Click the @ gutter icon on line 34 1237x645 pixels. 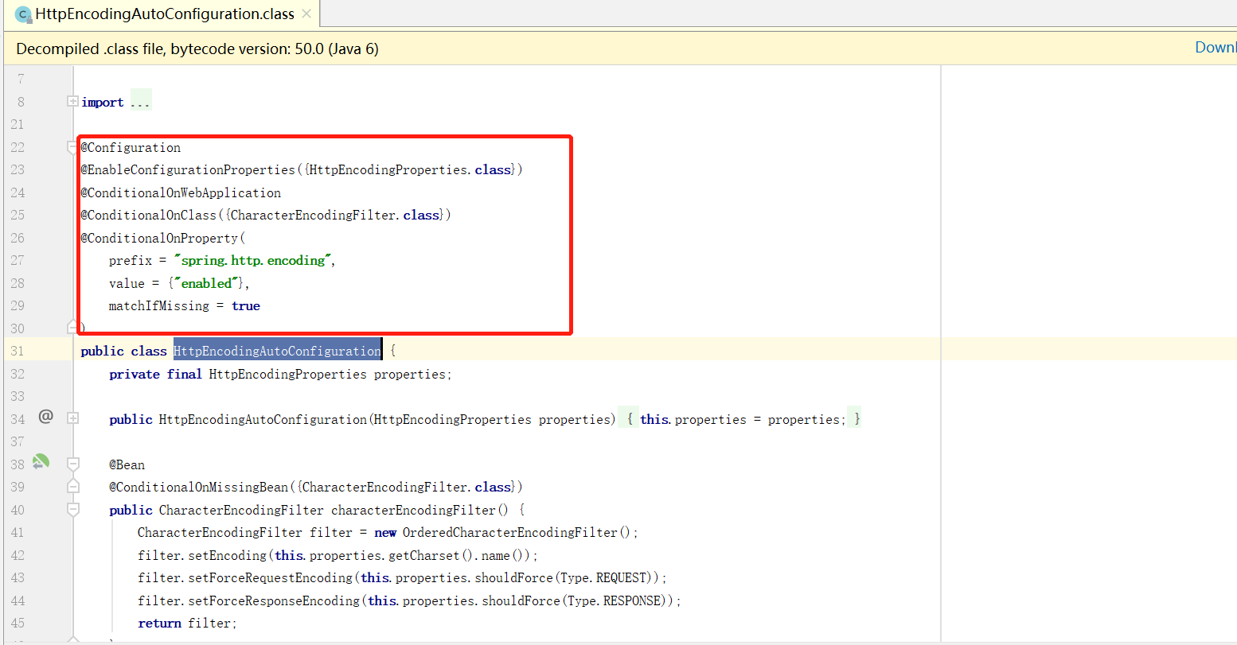46,416
